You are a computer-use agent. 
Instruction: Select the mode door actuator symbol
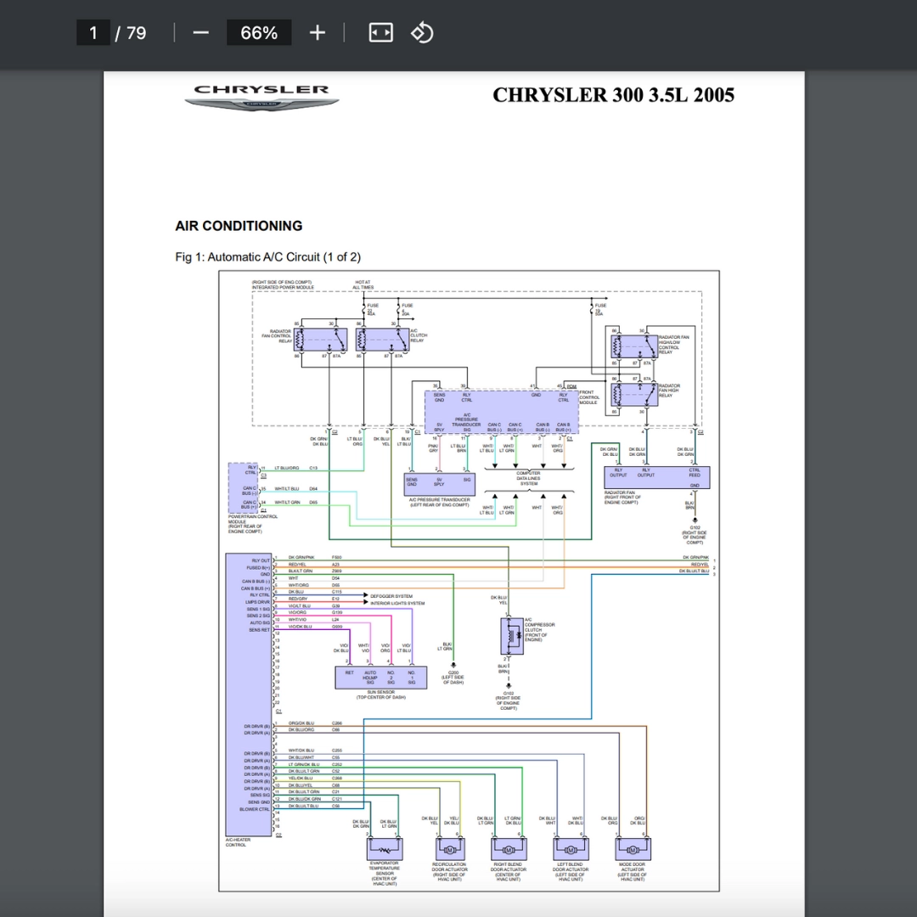(633, 849)
